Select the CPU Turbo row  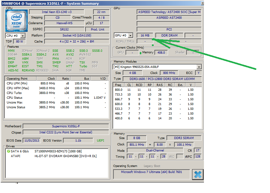[56, 93]
